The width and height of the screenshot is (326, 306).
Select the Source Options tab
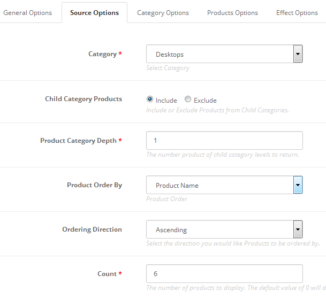94,13
